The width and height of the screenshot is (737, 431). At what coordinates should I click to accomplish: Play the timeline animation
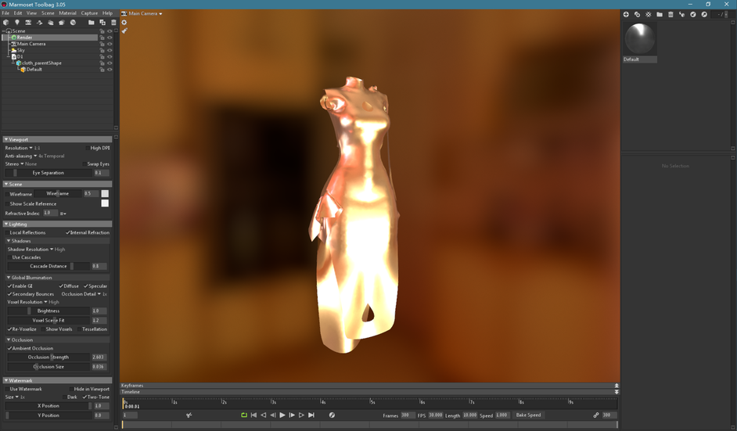click(282, 415)
